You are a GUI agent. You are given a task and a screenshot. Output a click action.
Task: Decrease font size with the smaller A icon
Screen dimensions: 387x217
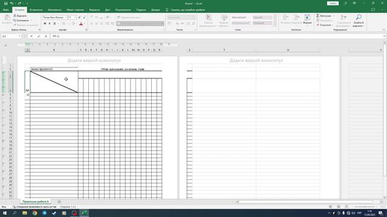pos(85,17)
